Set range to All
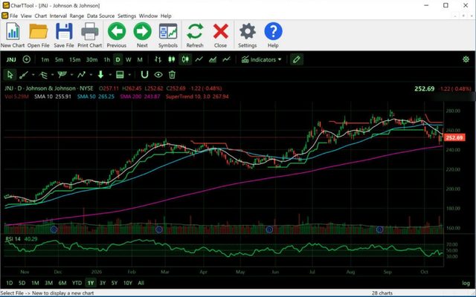 141,283
